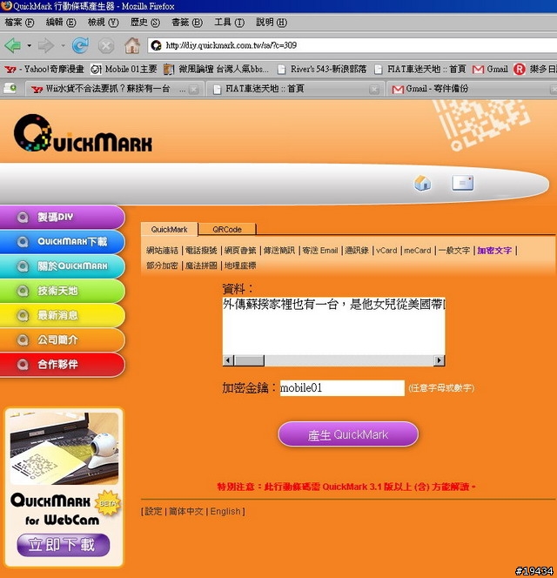Open the Gmail bookmark in the bookmarks toolbar

(490, 70)
